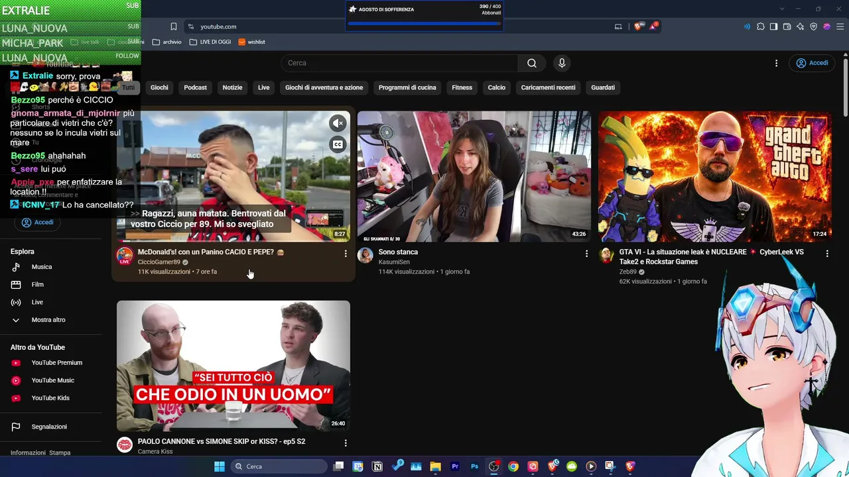Open the Brave Shields icon in the address bar
The height and width of the screenshot is (477, 849).
point(638,26)
